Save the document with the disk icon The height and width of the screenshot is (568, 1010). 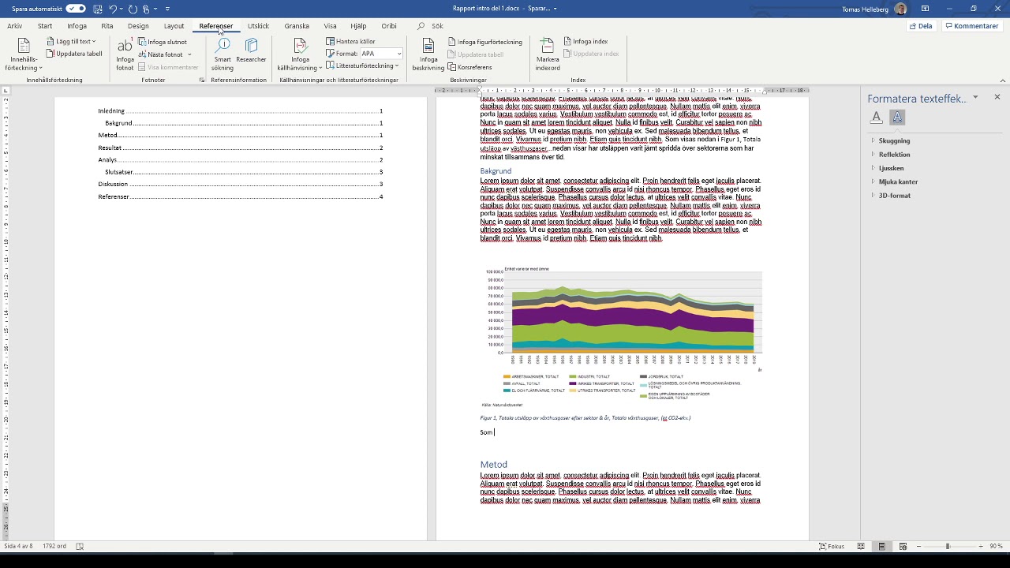97,9
